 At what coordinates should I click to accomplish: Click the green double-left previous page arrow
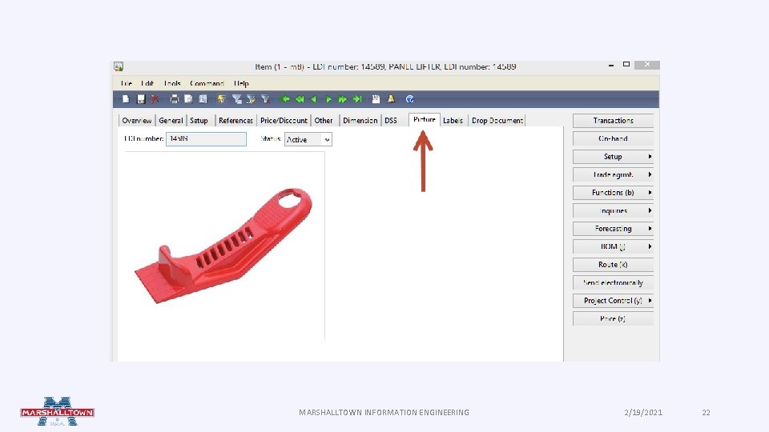(x=300, y=99)
